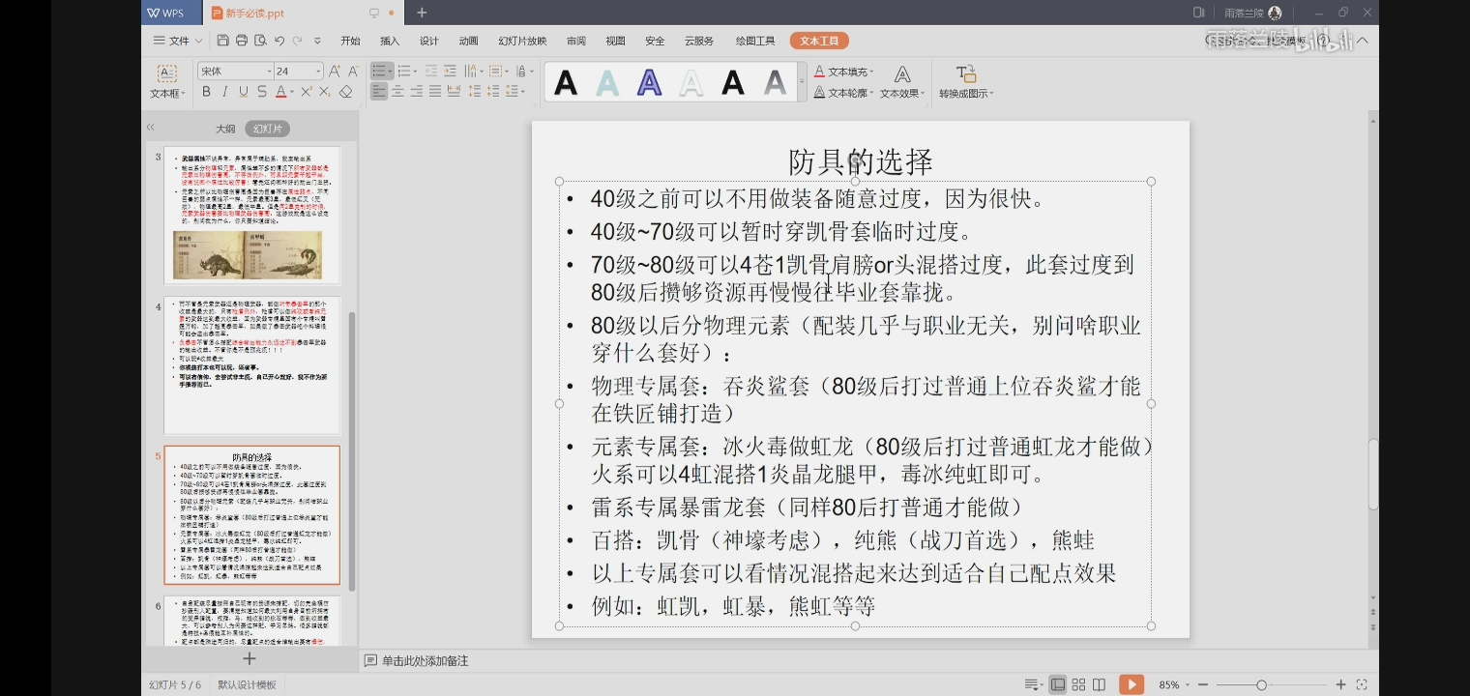
Task: Switch to slide sorter view icon
Action: pos(1078,684)
